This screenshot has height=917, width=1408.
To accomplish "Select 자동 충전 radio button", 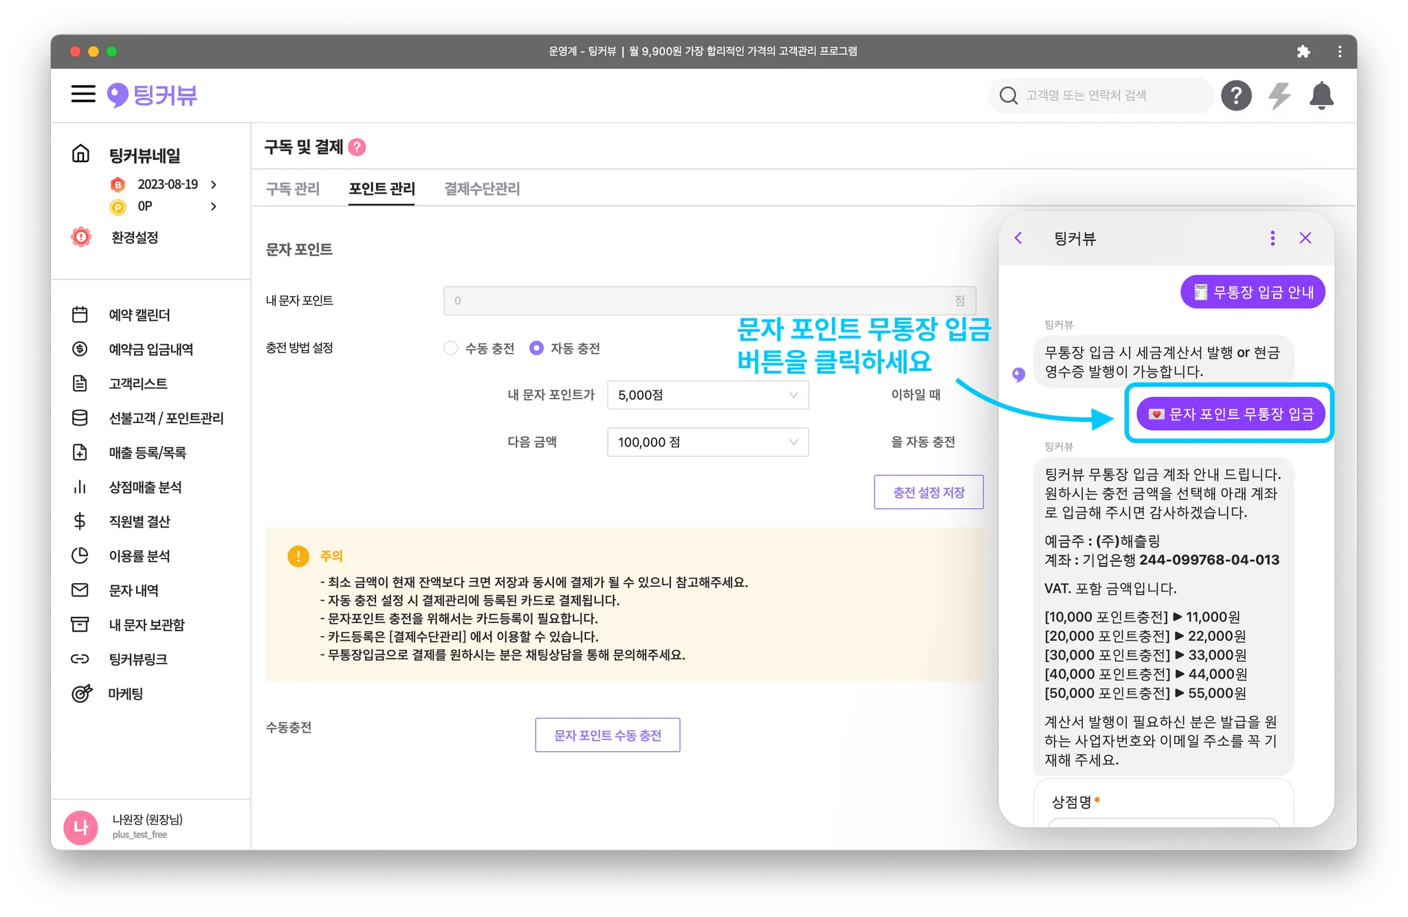I will coord(536,348).
